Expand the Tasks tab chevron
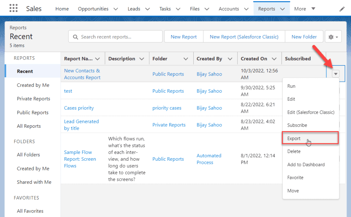Image resolution: width=351 pixels, height=217 pixels. pos(178,9)
